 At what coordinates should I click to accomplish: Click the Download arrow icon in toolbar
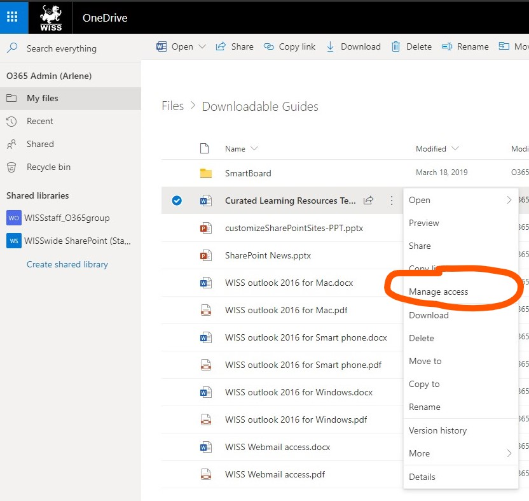click(330, 46)
